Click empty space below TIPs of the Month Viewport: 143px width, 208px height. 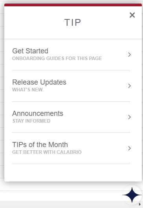(x=73, y=172)
